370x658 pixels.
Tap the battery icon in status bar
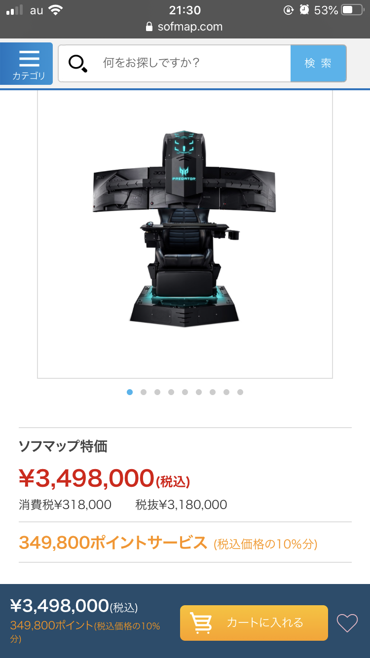pos(352,10)
